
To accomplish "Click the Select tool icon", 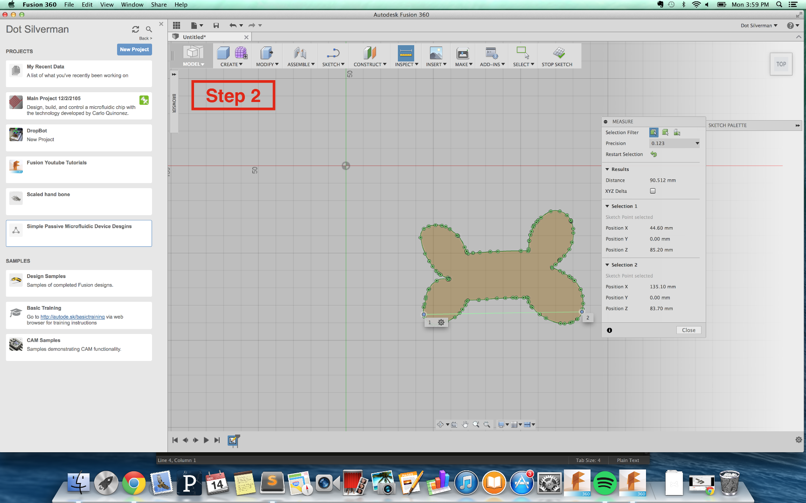I will (x=523, y=52).
